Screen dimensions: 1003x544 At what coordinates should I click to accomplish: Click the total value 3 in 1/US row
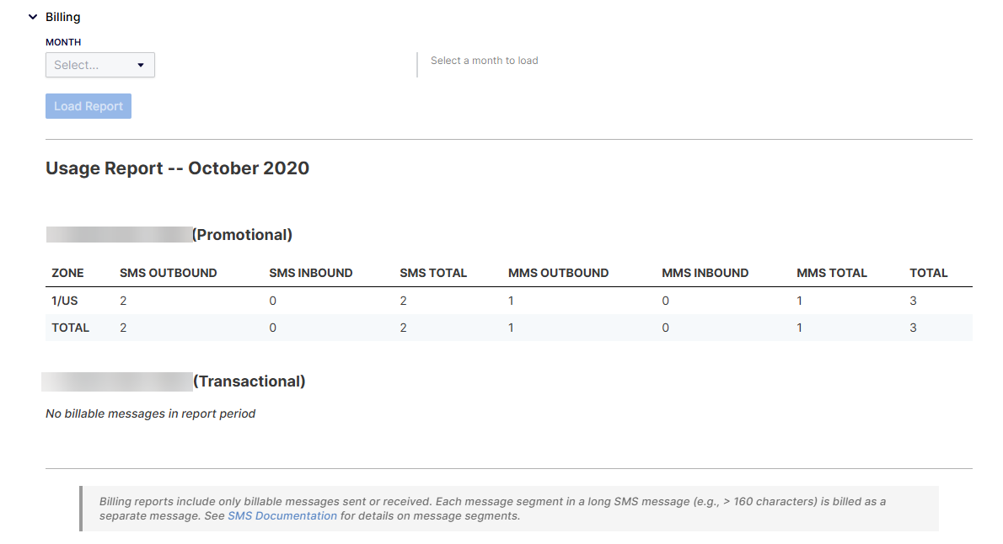914,301
